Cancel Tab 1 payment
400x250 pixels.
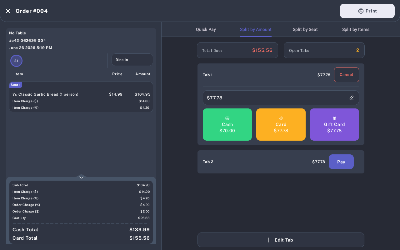tap(346, 75)
